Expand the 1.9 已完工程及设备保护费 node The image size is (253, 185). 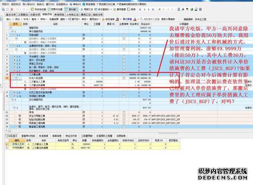(x=15, y=93)
